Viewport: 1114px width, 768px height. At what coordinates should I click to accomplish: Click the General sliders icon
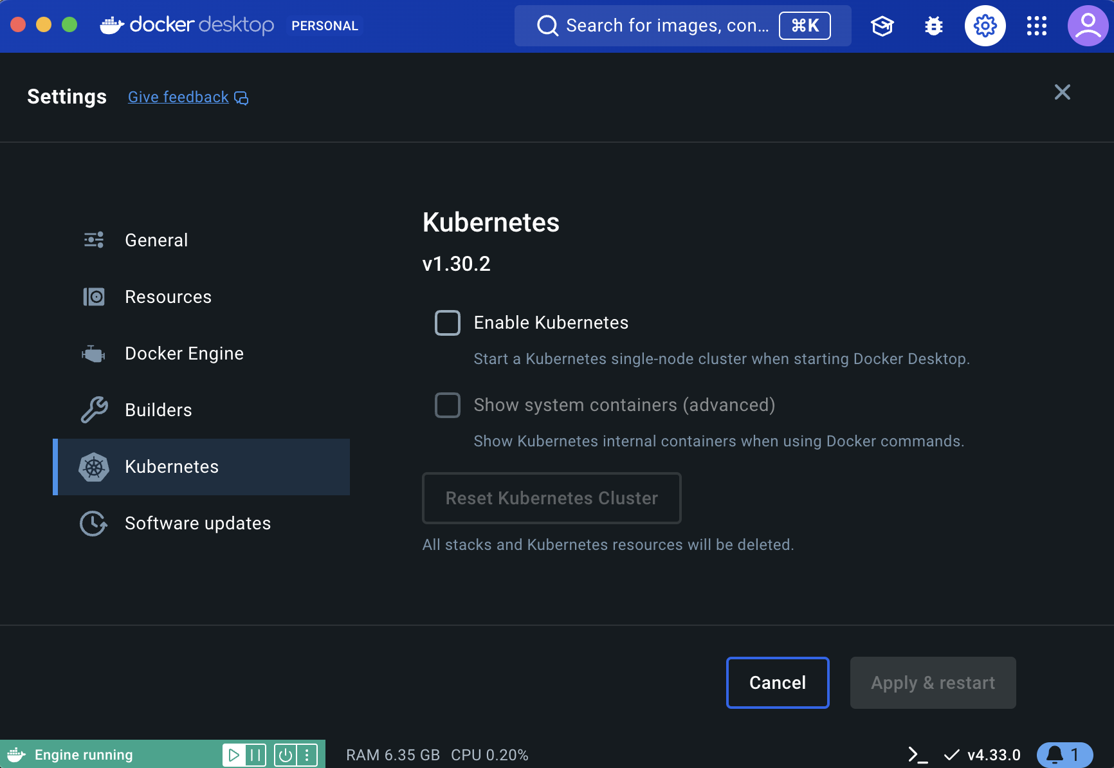pyautogui.click(x=94, y=240)
